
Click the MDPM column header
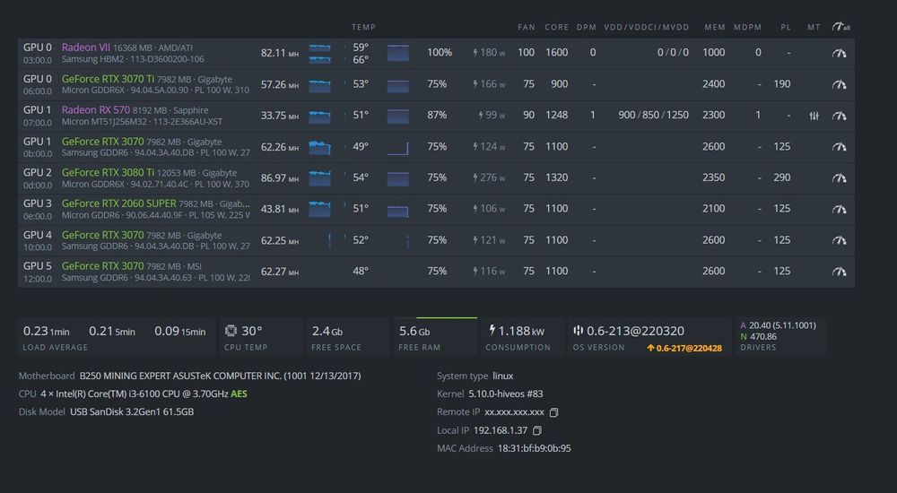click(x=748, y=27)
